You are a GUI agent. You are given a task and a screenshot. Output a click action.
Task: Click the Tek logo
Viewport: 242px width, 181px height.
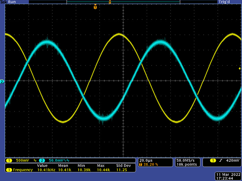[4, 2]
